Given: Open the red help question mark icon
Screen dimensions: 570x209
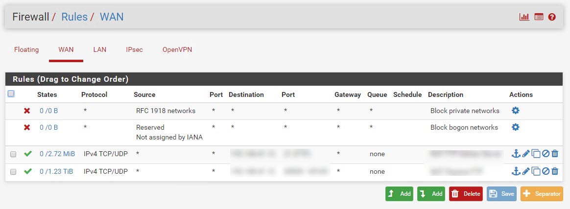Looking at the screenshot, I should [x=552, y=17].
